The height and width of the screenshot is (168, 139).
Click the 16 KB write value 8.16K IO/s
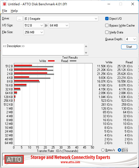(105, 85)
